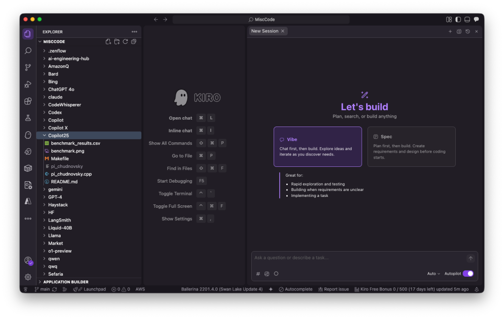
Task: Open errors and warnings count in status bar
Action: point(121,289)
